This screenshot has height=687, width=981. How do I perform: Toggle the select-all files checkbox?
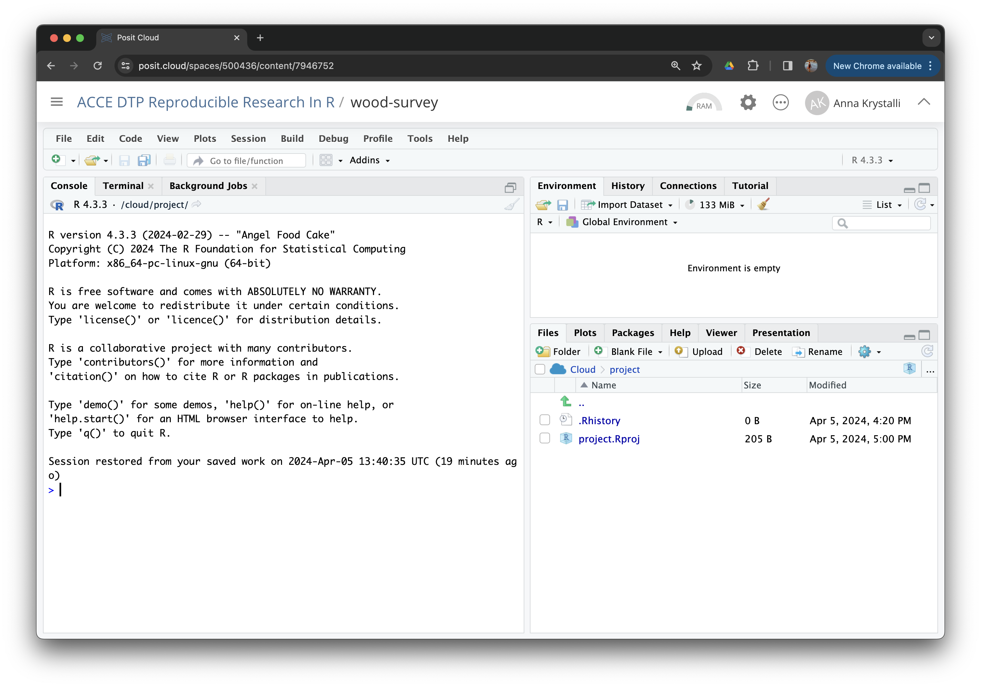540,369
